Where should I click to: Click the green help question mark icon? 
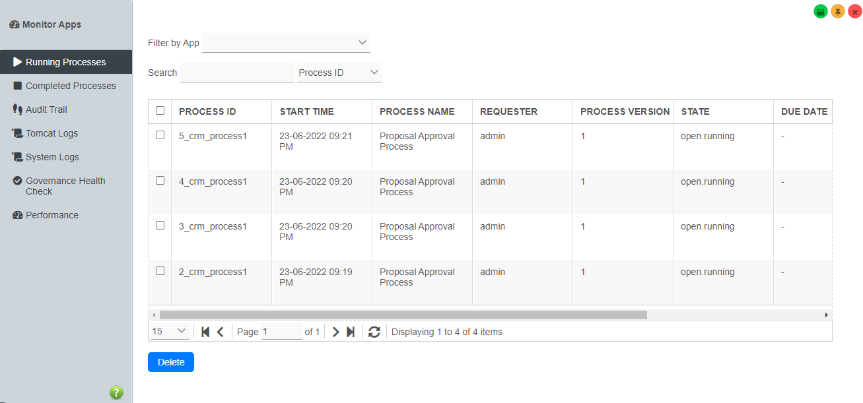[116, 392]
